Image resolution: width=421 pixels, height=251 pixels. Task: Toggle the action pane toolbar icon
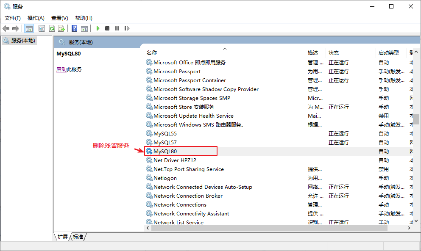click(84, 28)
